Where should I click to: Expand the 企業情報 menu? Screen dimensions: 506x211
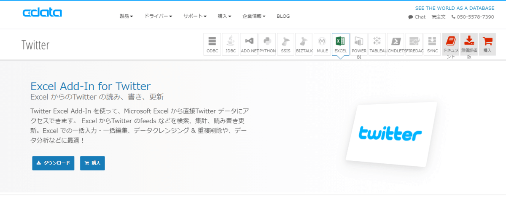coord(254,16)
